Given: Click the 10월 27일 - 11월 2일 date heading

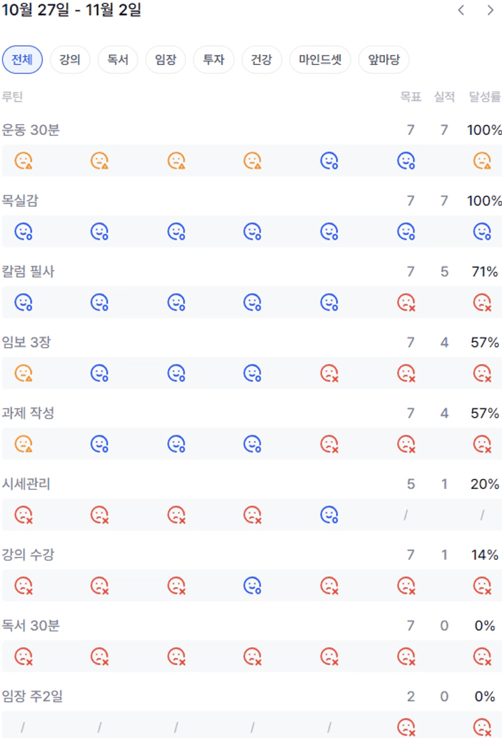Looking at the screenshot, I should pos(72,10).
